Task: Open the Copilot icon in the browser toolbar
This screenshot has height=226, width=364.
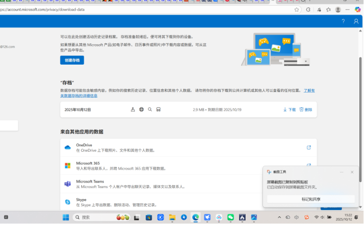Action: 358,10
